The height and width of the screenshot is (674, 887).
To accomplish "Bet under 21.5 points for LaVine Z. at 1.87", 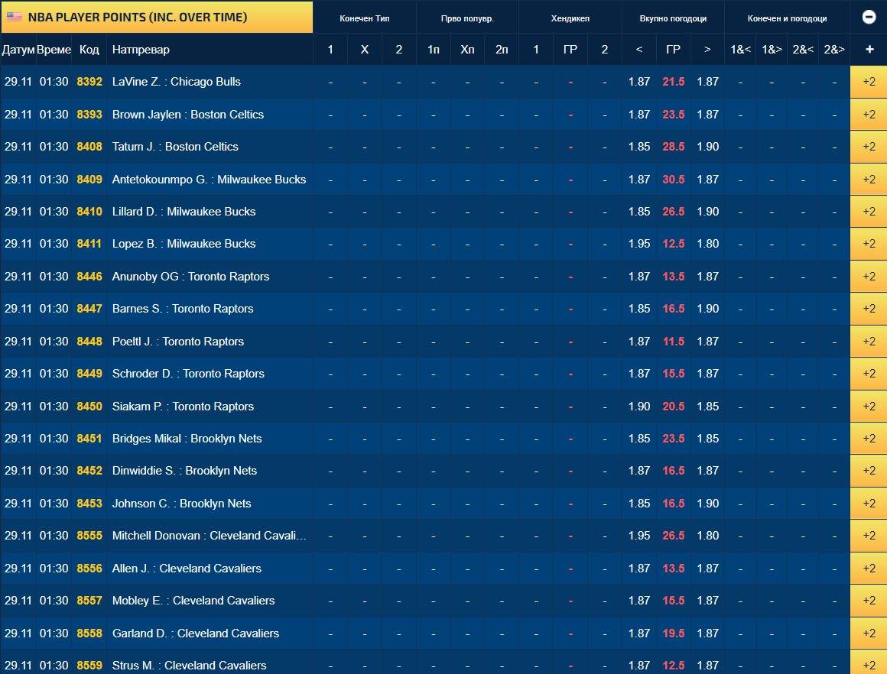I will click(639, 82).
